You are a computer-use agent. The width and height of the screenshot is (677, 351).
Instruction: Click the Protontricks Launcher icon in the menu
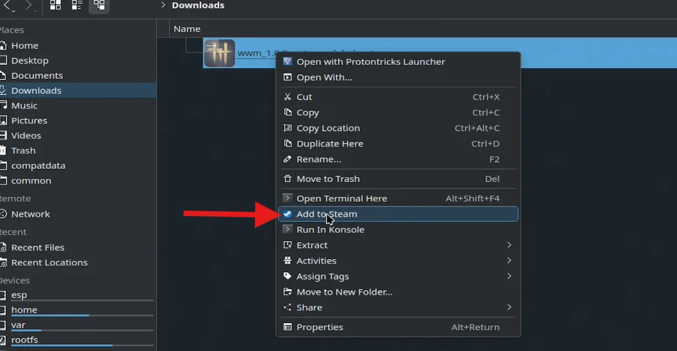pos(287,62)
